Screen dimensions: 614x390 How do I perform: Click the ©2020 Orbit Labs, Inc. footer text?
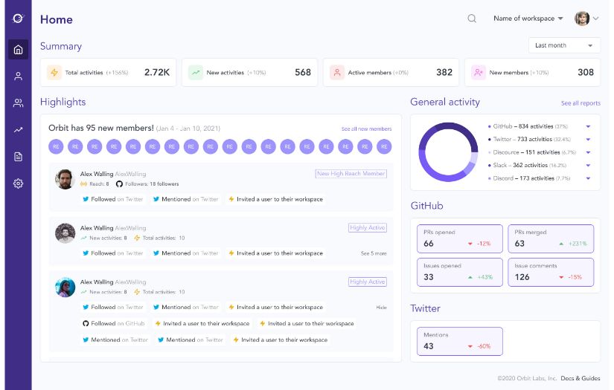pyautogui.click(x=527, y=378)
